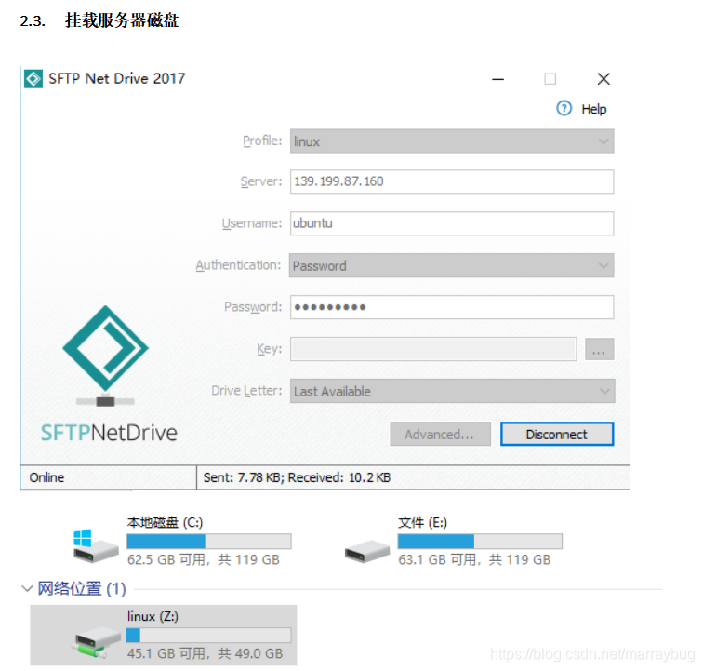
Task: Click the 本地磁盘 (C:) label
Action: click(x=165, y=522)
